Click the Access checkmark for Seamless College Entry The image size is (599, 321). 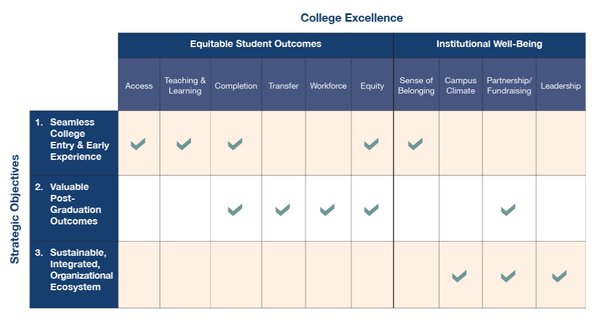[x=138, y=144]
